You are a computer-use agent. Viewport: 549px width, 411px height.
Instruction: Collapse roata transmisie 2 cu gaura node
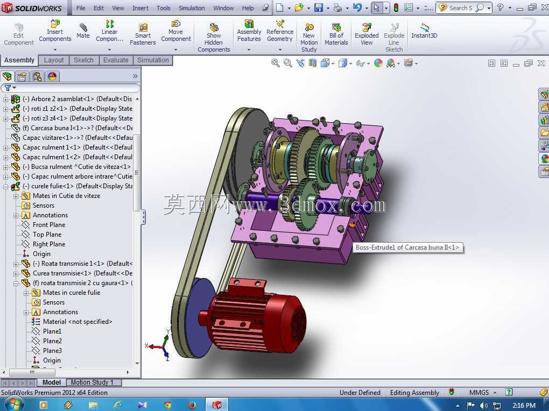pyautogui.click(x=16, y=283)
